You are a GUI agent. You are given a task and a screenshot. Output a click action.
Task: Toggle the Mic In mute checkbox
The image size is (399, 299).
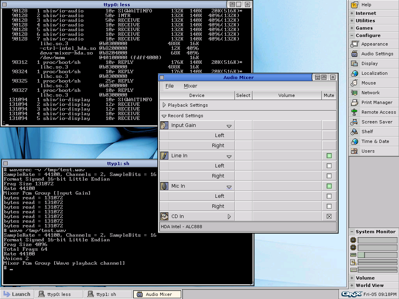[x=329, y=186]
